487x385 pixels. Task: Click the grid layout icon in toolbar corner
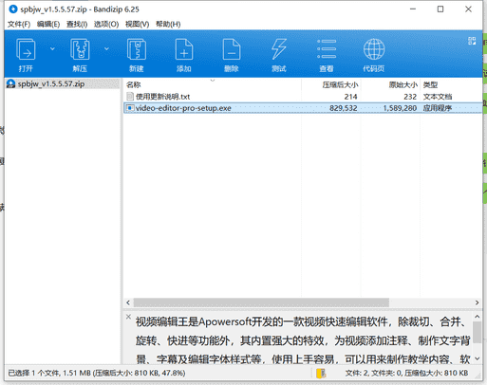472,41
